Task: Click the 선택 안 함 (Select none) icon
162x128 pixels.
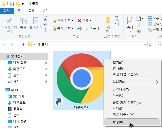Action: 150,24
